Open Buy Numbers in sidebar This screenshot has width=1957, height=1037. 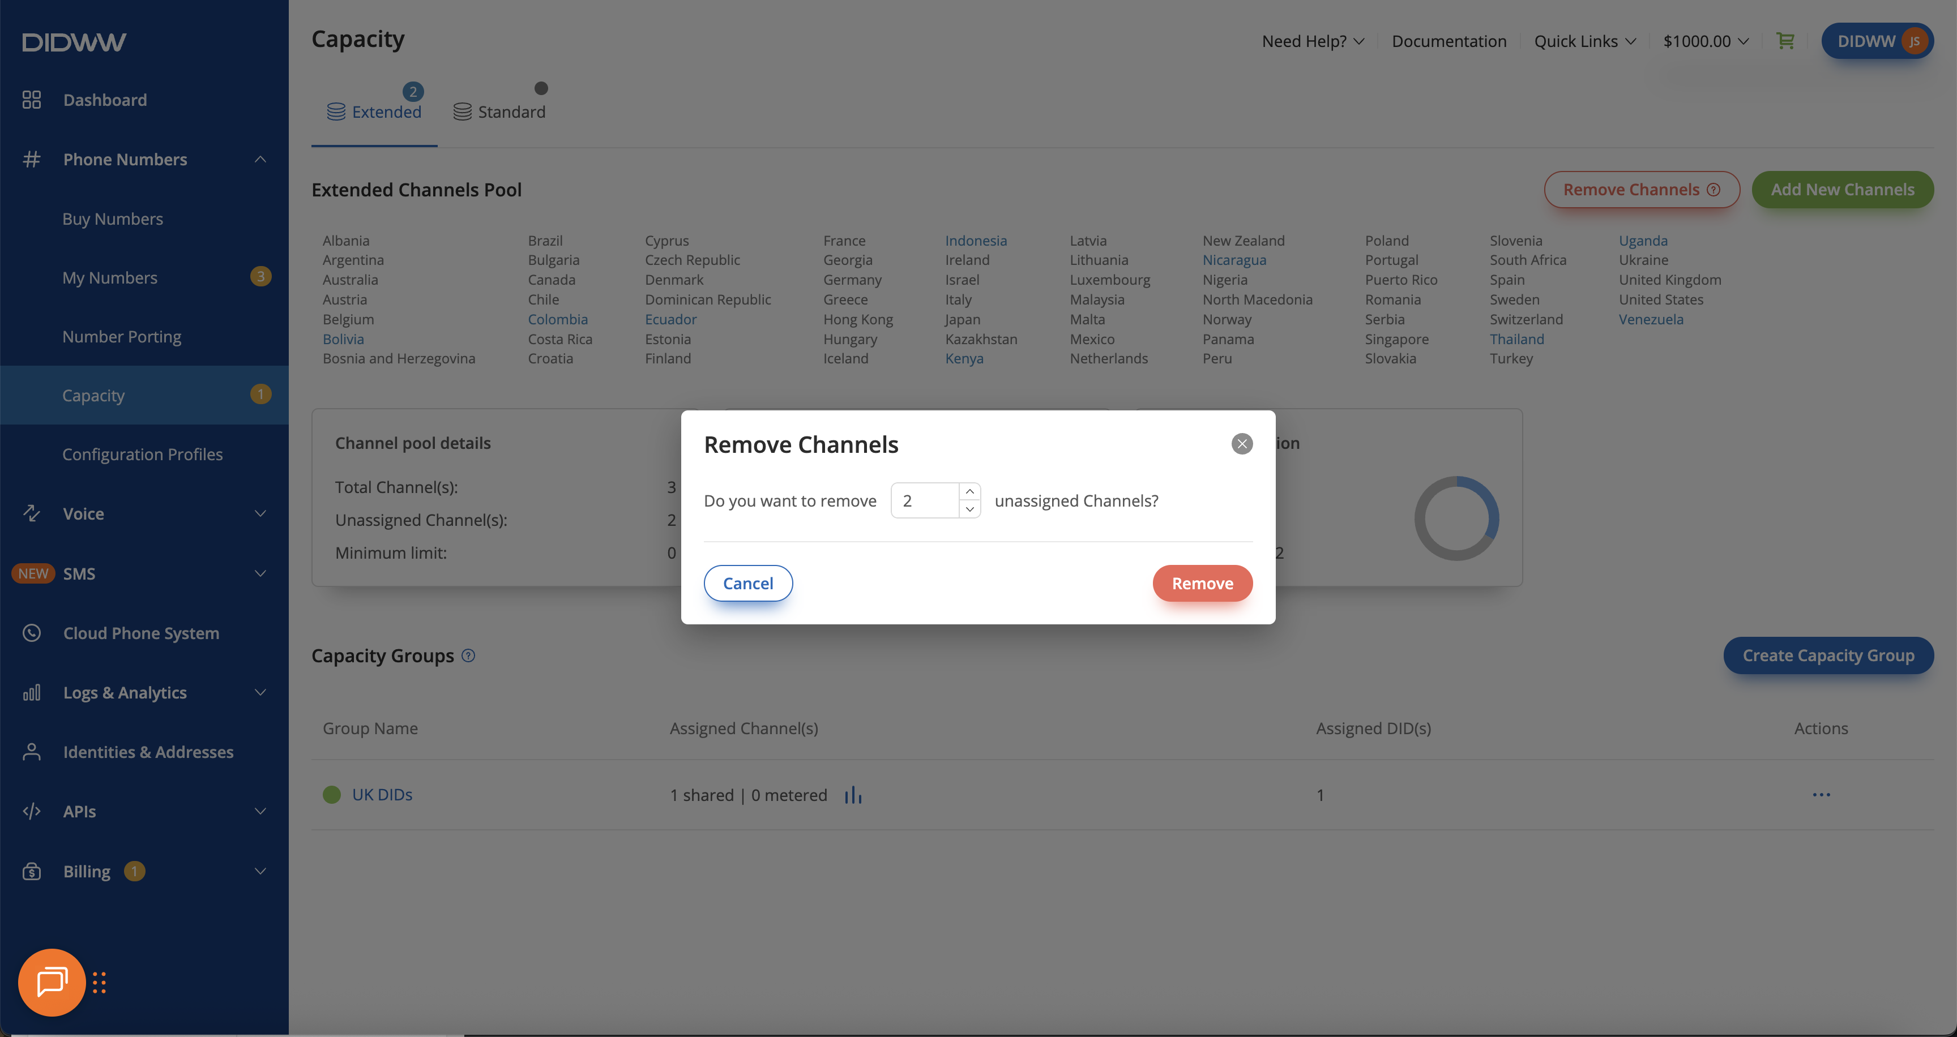point(113,218)
